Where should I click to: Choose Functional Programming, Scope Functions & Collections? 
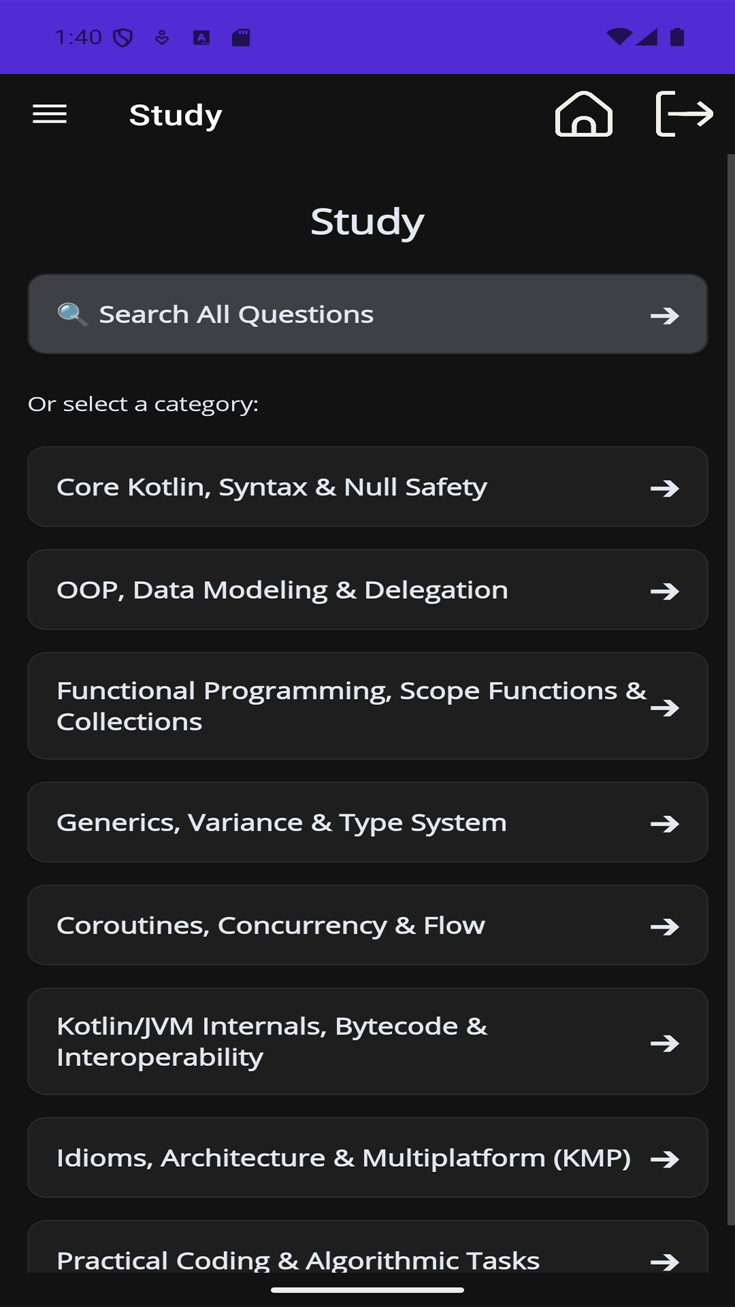(x=367, y=706)
